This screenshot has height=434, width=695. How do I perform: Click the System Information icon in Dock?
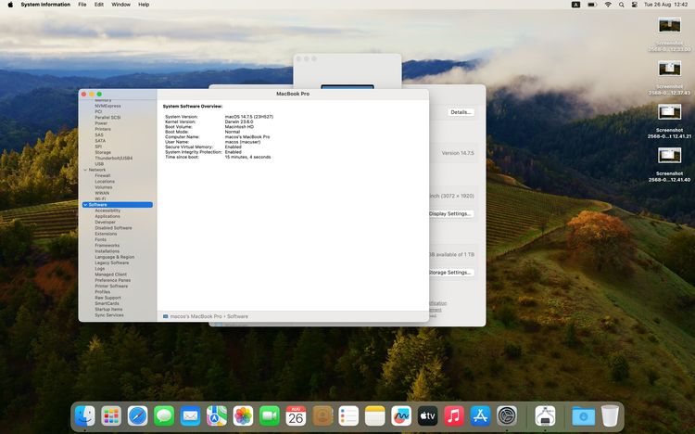tap(545, 416)
